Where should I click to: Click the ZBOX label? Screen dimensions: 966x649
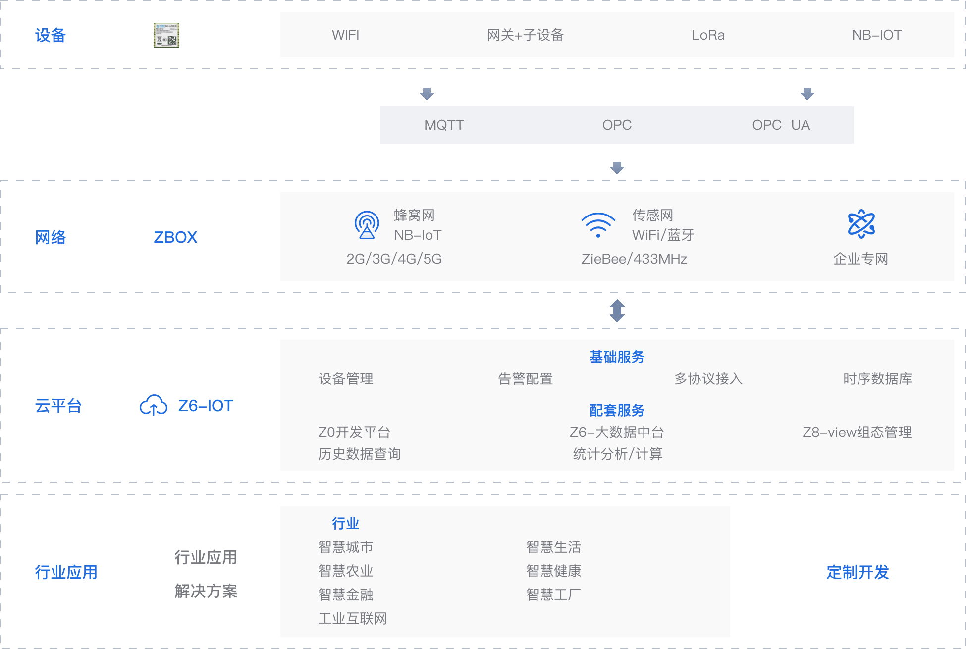pos(175,237)
